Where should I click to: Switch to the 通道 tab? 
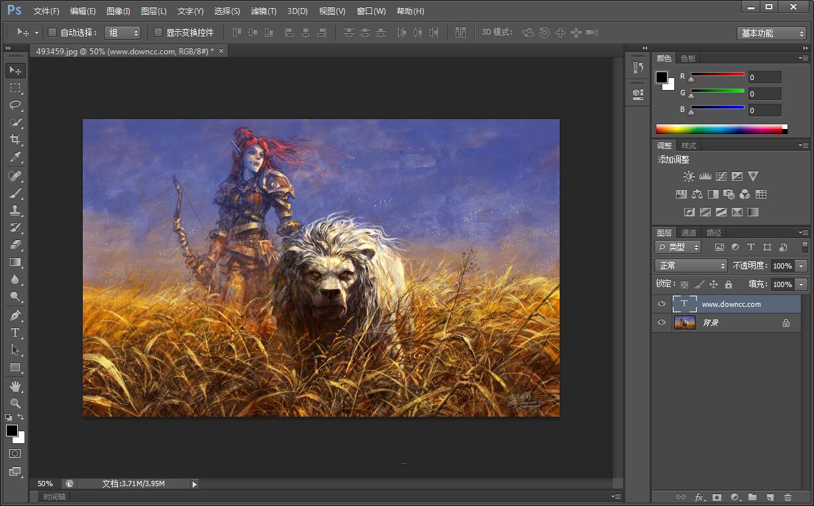click(689, 233)
